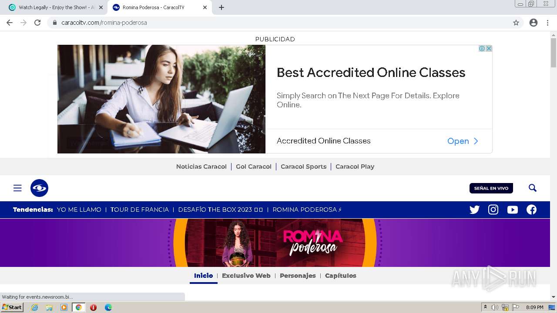Open Microsoft Edge from taskbar

108,307
